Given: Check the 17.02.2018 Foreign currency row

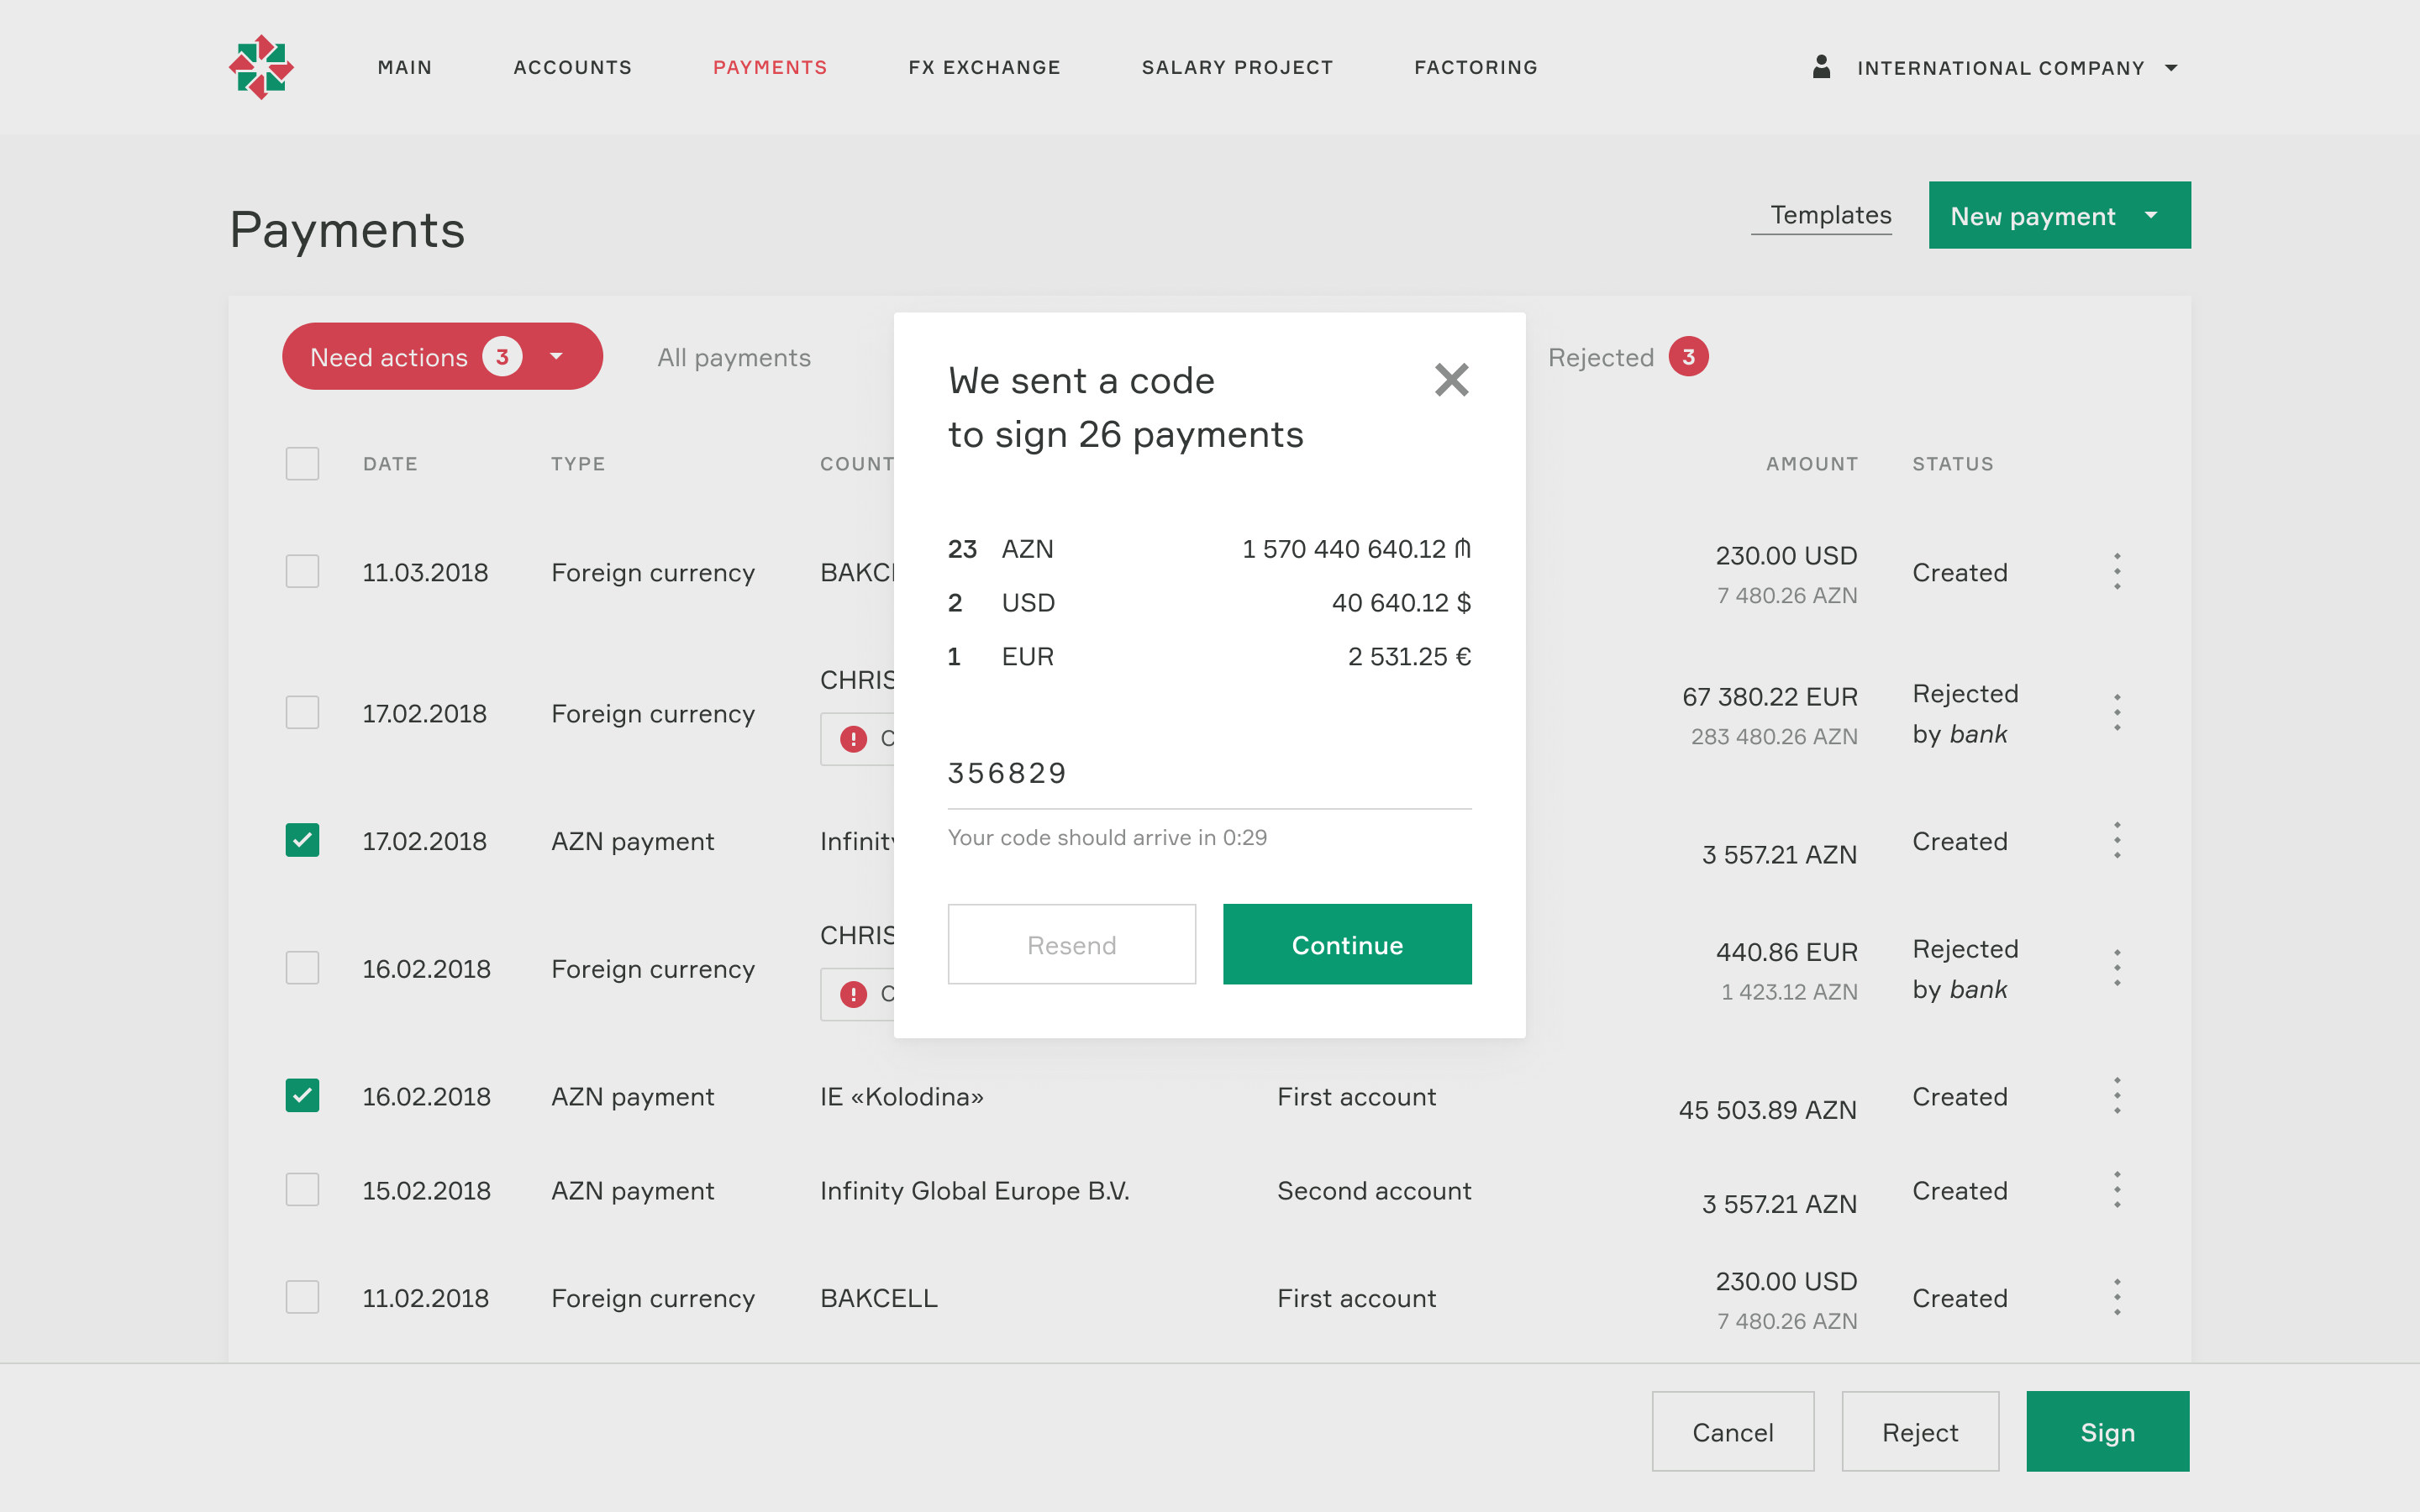Looking at the screenshot, I should pyautogui.click(x=302, y=712).
